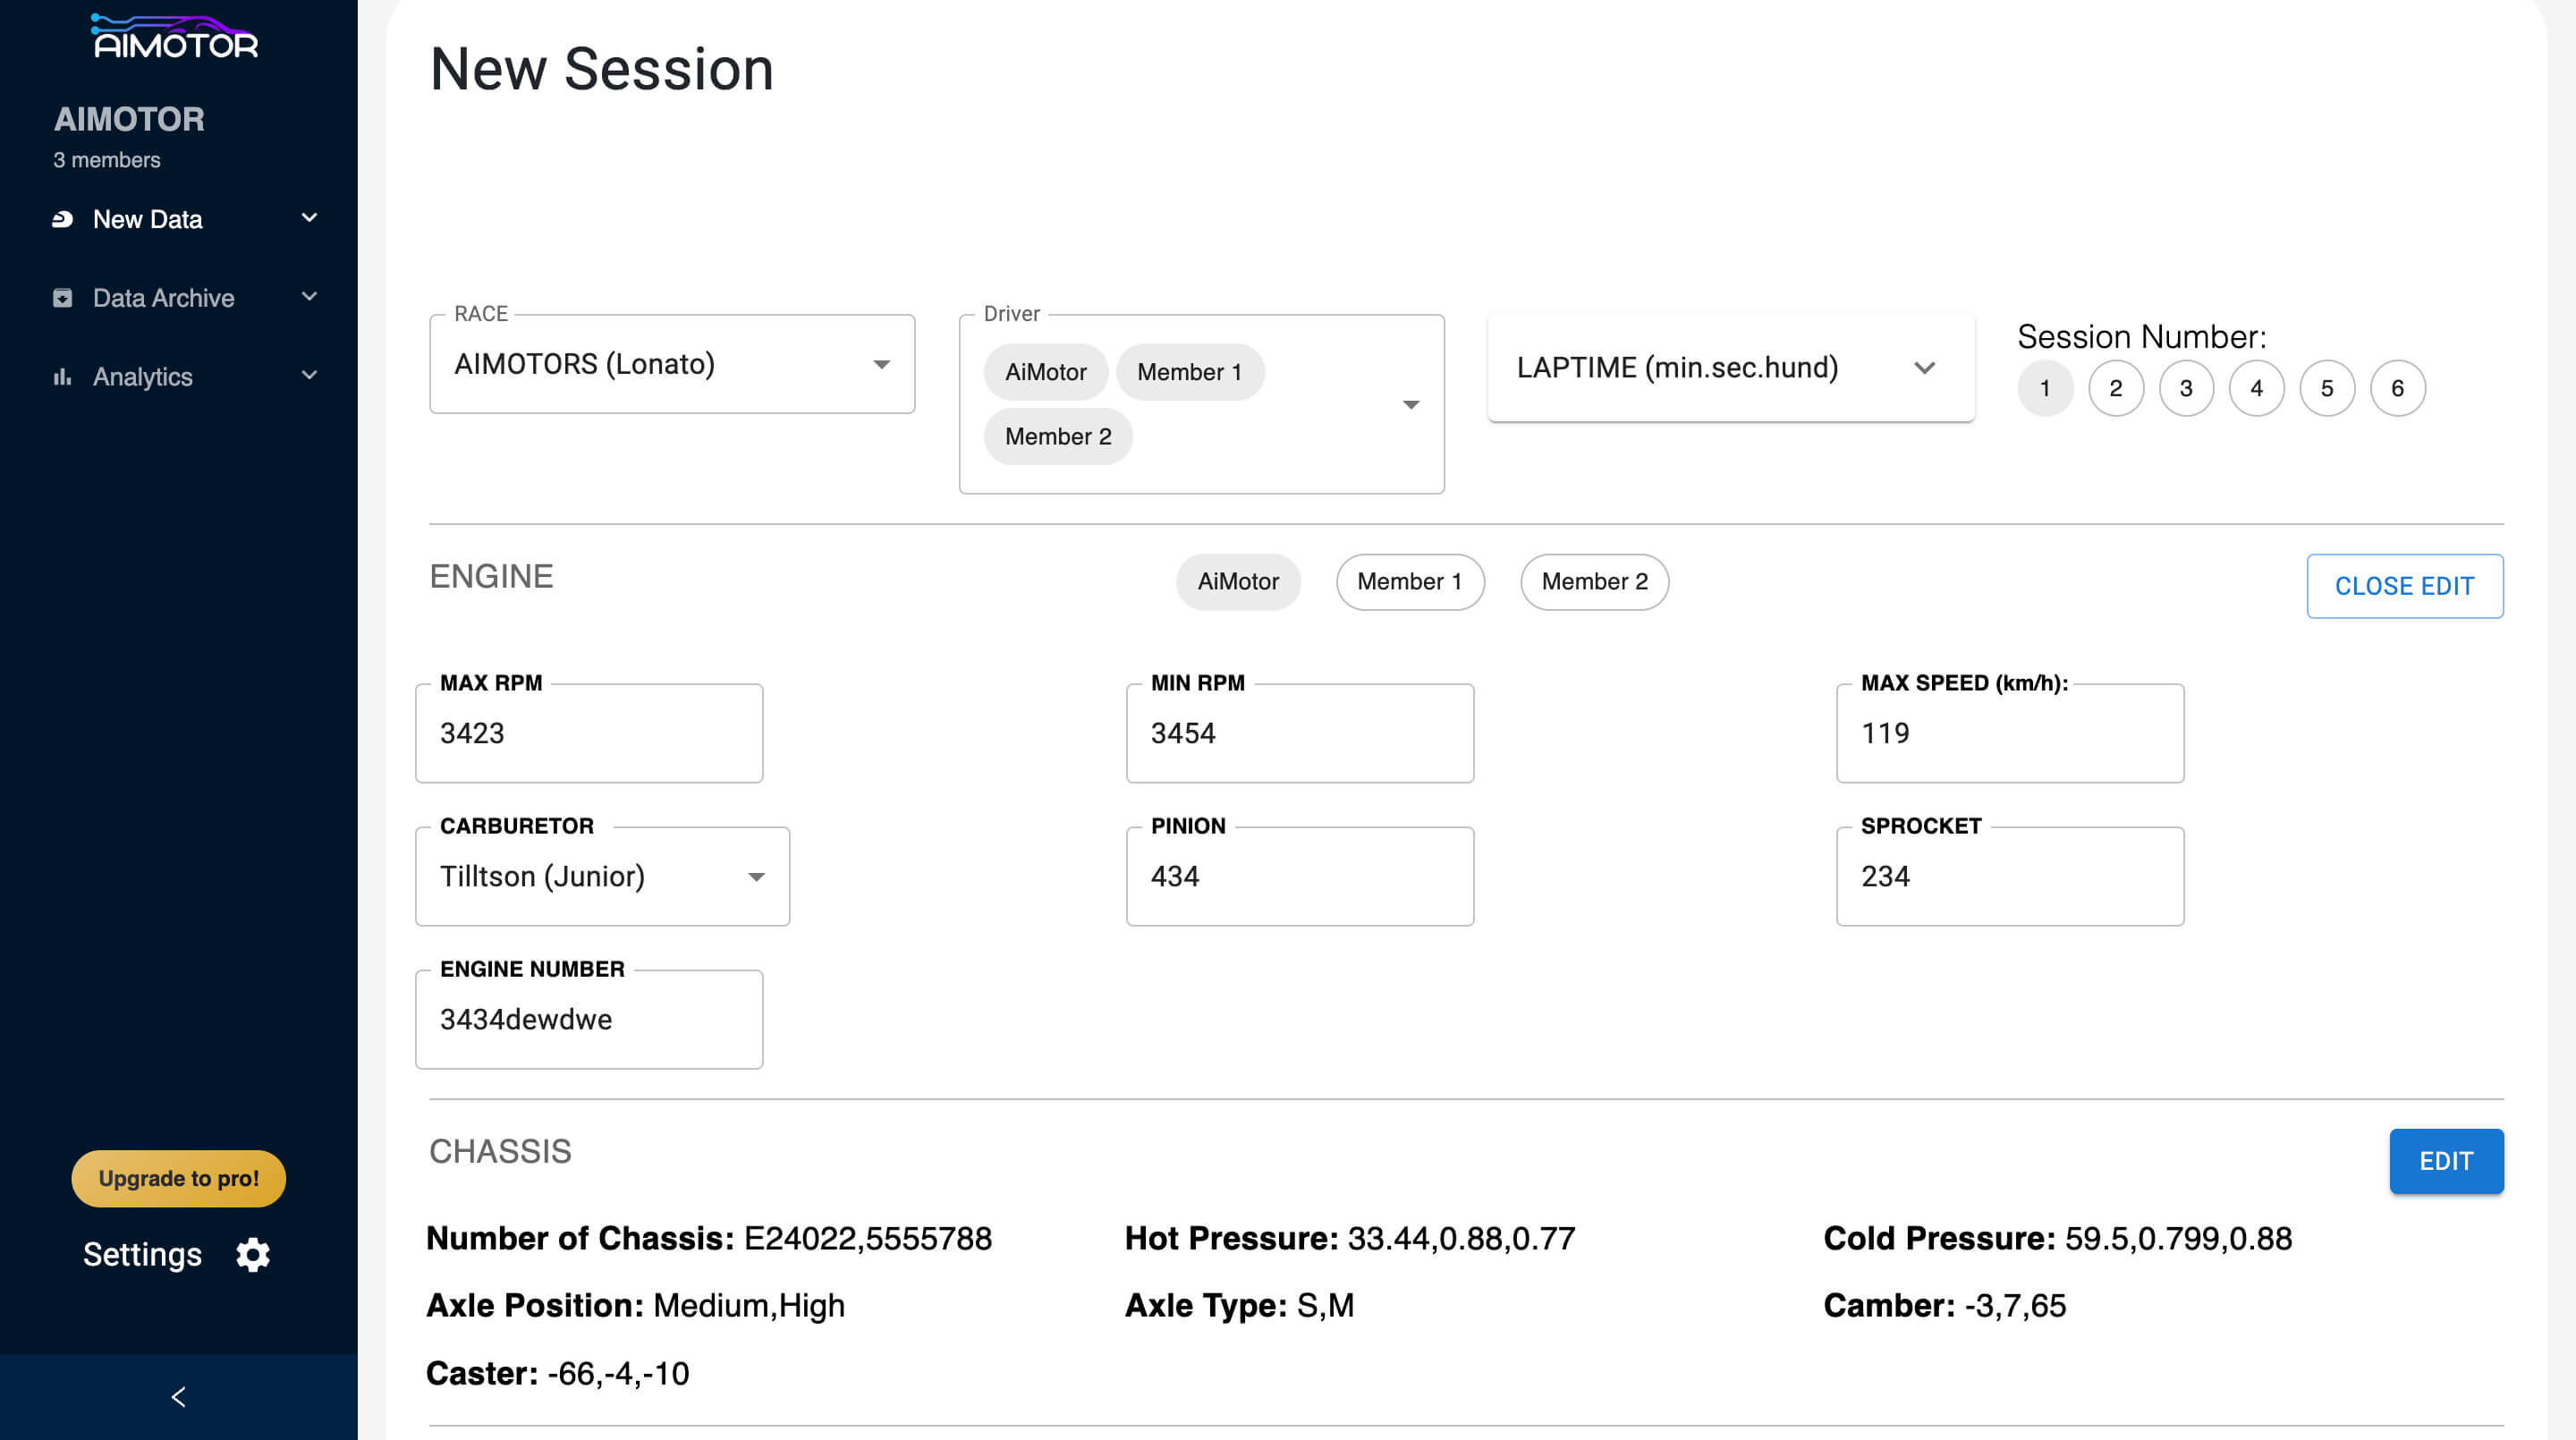Expand the New Data menu chevron
The width and height of the screenshot is (2576, 1440).
pyautogui.click(x=309, y=218)
